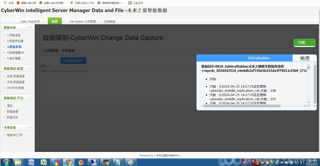
Task: Open 5.备份增量 in the sidebar
Action: (14, 58)
